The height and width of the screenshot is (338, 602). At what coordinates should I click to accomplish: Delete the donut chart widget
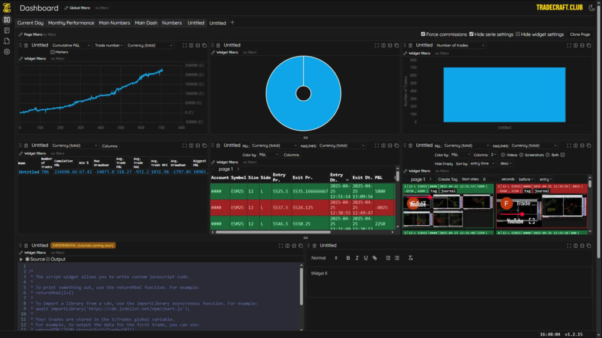coord(219,45)
